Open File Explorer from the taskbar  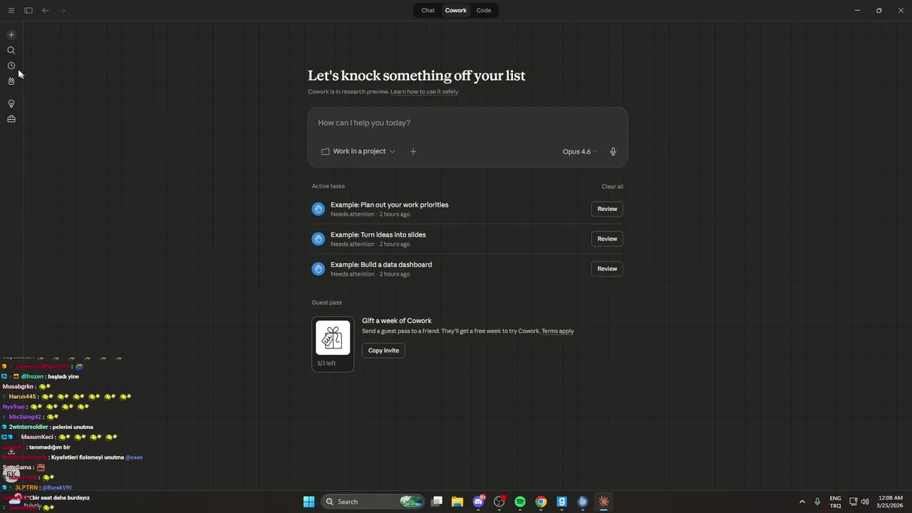point(457,502)
